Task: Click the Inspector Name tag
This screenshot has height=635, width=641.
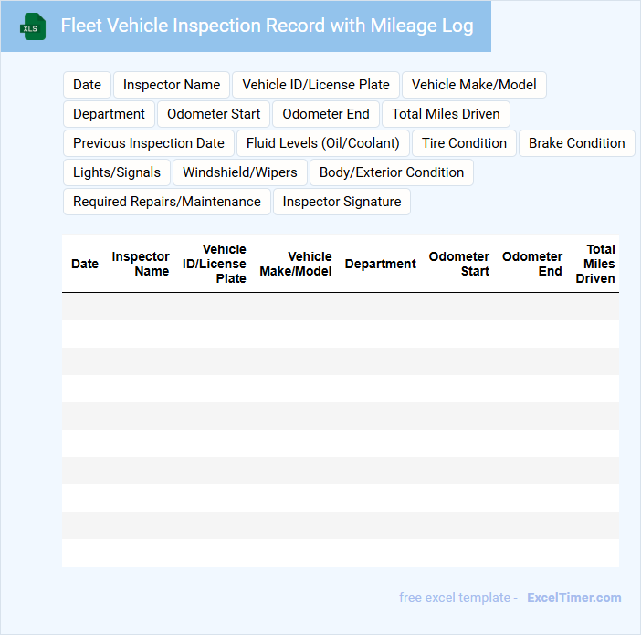Action: 172,85
